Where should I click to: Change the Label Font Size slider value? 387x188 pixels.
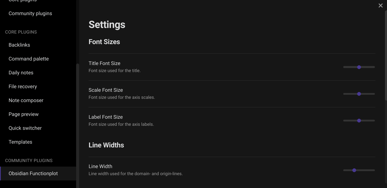pyautogui.click(x=359, y=120)
